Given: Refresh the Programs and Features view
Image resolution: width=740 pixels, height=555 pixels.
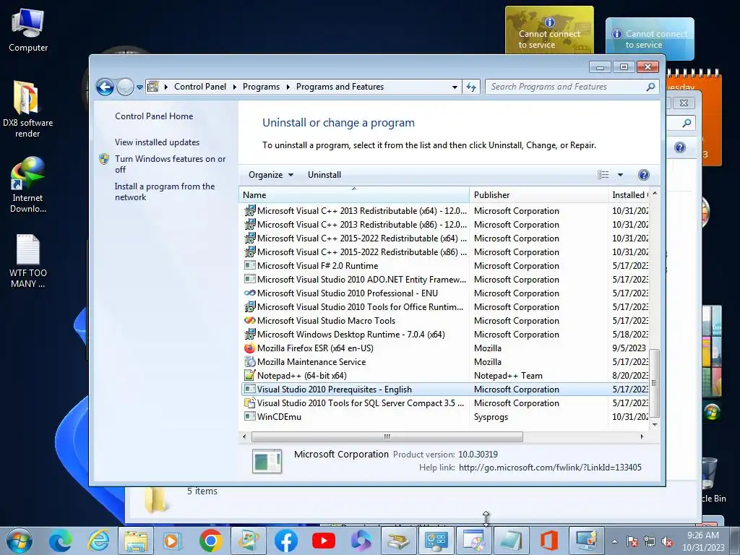Looking at the screenshot, I should (471, 87).
